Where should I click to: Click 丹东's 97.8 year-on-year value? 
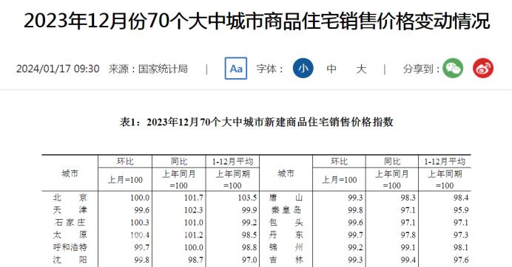[x=408, y=235]
